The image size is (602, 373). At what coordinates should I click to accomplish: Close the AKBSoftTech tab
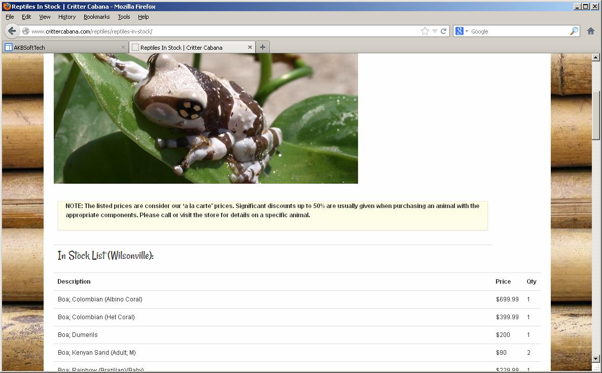[x=123, y=47]
